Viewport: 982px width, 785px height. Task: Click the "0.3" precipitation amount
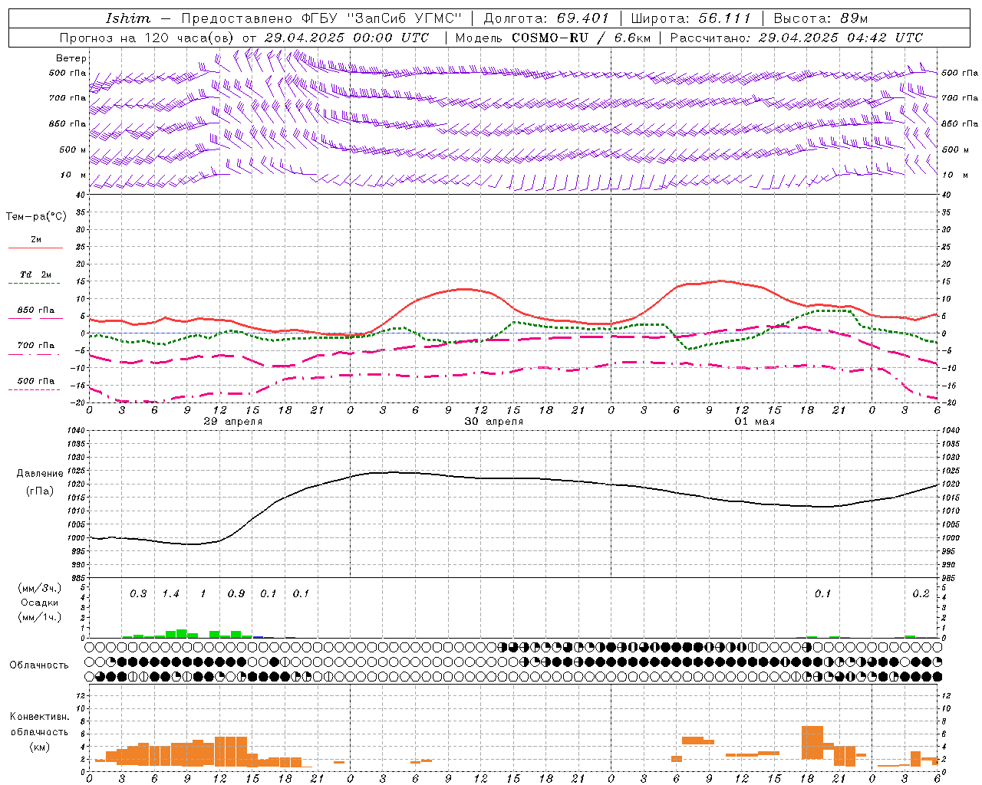[138, 594]
